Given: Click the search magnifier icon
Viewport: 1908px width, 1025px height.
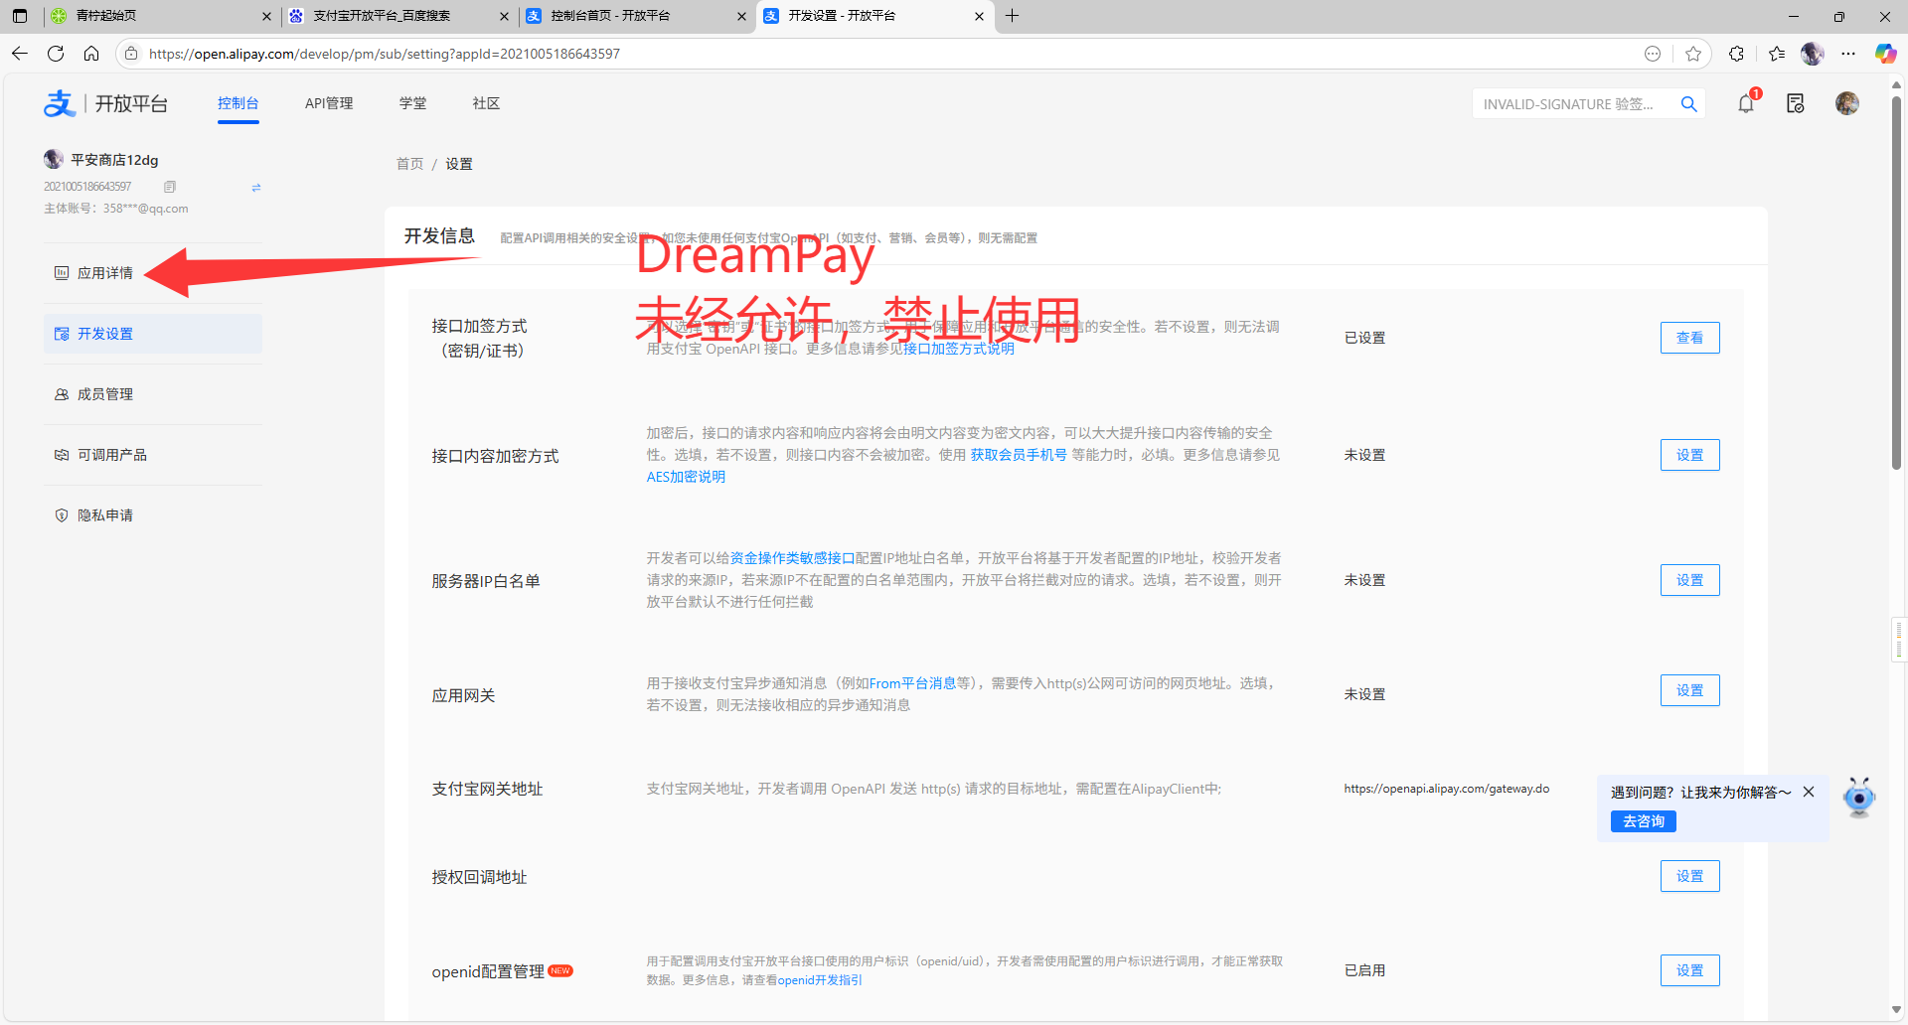Looking at the screenshot, I should point(1689,103).
